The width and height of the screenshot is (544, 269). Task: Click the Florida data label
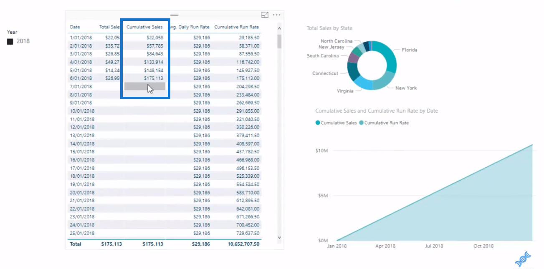coord(410,50)
